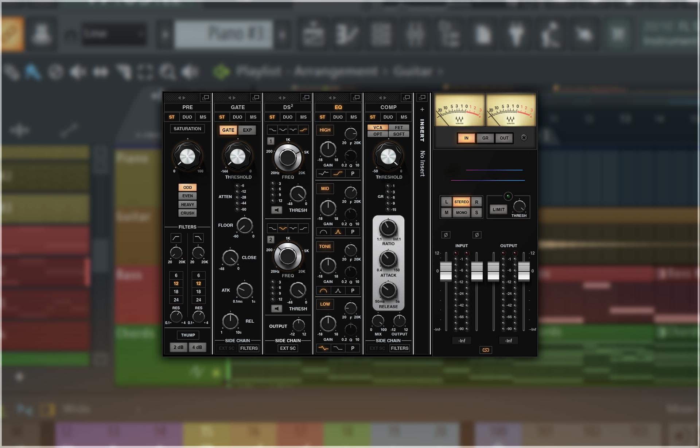The width and height of the screenshot is (700, 448).
Task: Select OPT compressor type
Action: (x=378, y=134)
